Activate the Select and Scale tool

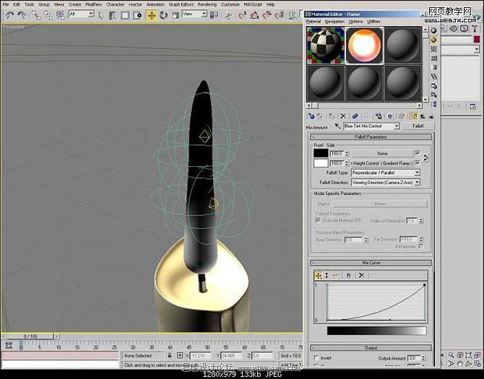(175, 15)
